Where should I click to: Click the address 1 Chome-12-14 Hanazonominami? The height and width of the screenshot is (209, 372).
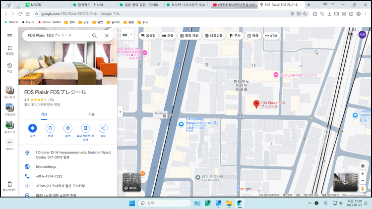click(73, 155)
